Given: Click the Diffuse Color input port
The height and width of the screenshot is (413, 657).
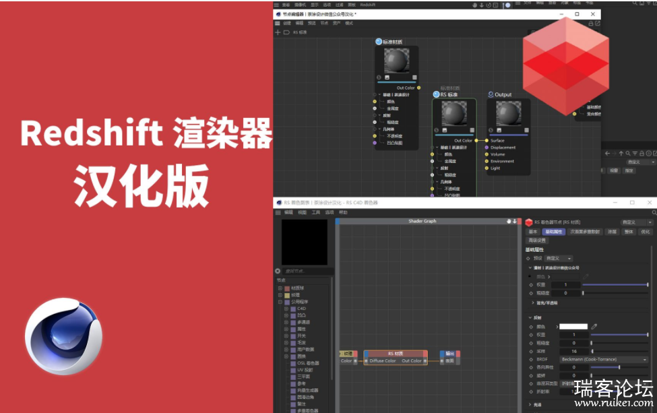Looking at the screenshot, I should pyautogui.click(x=366, y=360).
